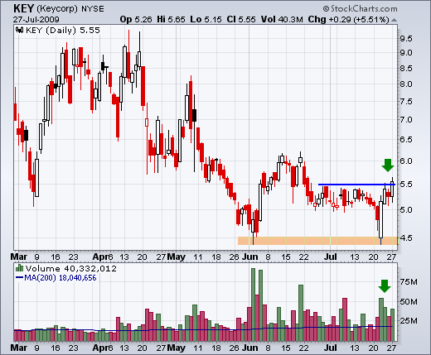Screen dimensions: 431x355
Task: Click the 8.0 price axis label
Action: (x=406, y=84)
